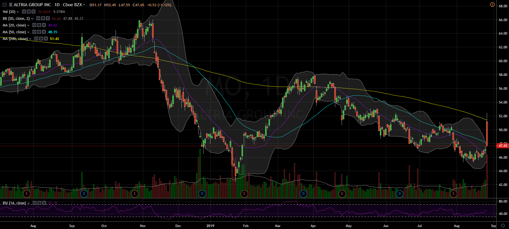Toggle visibility of the RSI indicator
This screenshot has height=229, width=509.
coord(35,203)
